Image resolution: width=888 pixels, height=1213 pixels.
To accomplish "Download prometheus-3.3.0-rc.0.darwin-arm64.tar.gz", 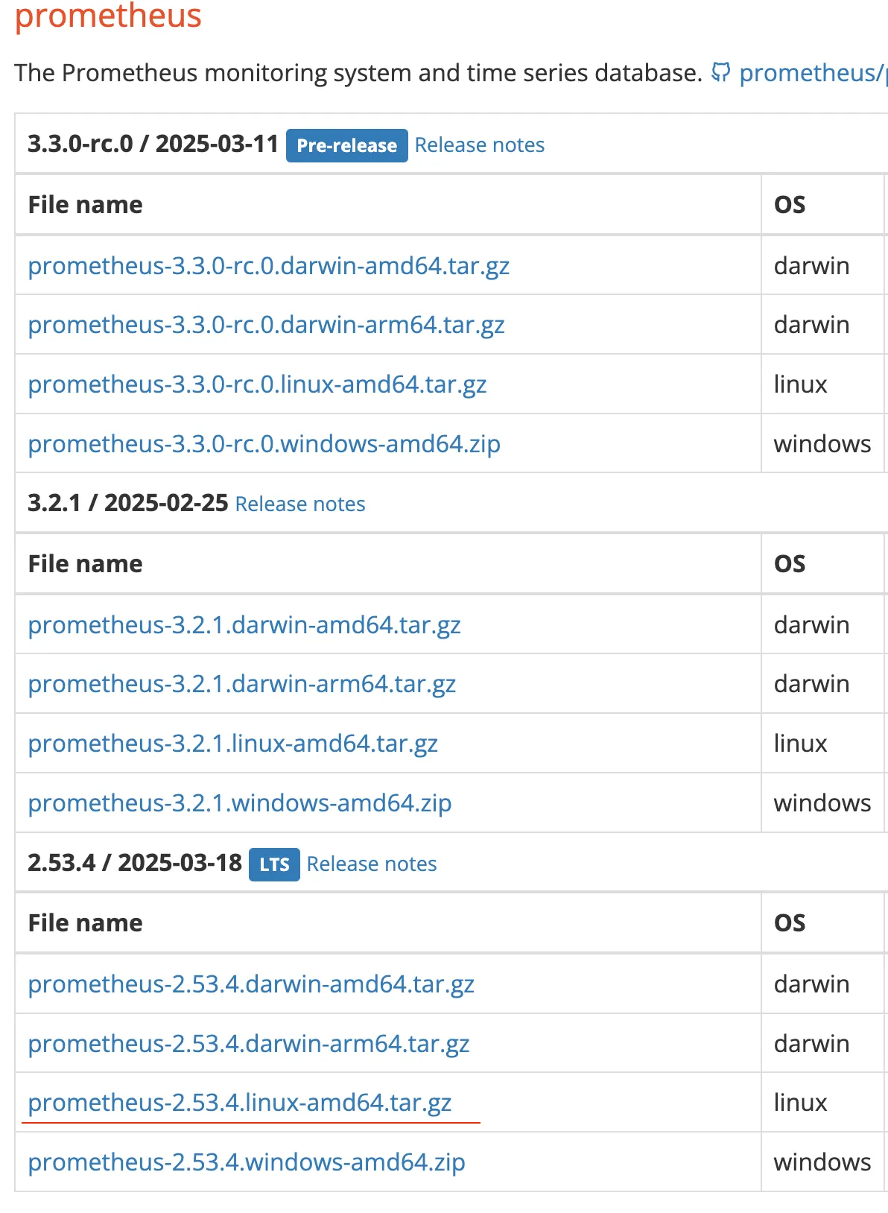I will [267, 325].
